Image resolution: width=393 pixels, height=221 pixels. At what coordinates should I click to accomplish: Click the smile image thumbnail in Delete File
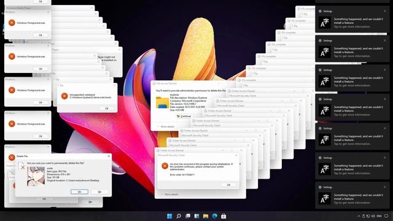pos(36,176)
